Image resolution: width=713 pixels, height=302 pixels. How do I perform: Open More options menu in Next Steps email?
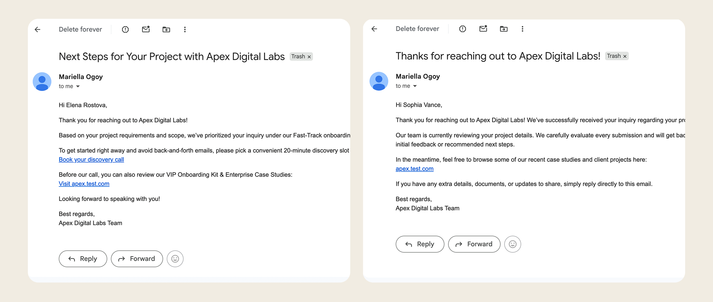185,30
